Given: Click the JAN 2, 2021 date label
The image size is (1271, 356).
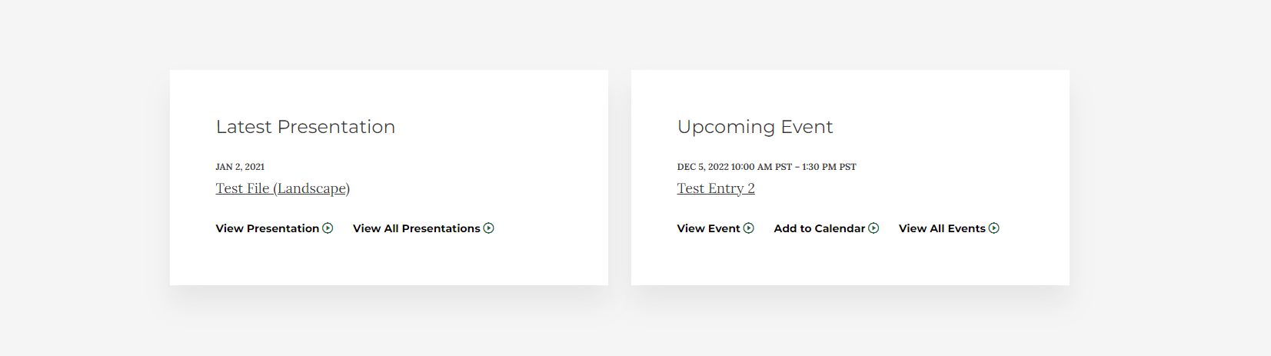Looking at the screenshot, I should tap(240, 167).
